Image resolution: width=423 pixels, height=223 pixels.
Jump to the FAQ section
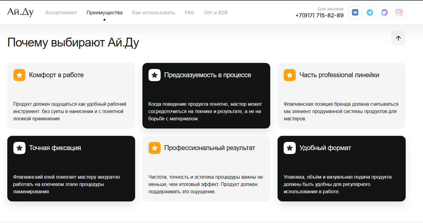pyautogui.click(x=189, y=13)
